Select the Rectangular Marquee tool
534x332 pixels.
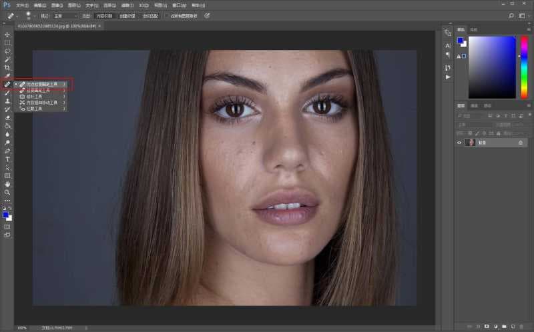point(7,43)
